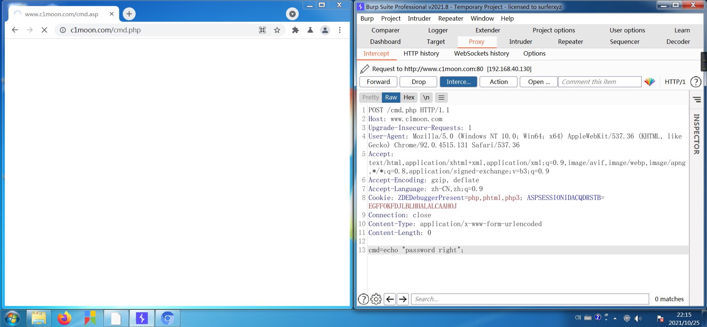Switch to the Target tab

pyautogui.click(x=436, y=42)
